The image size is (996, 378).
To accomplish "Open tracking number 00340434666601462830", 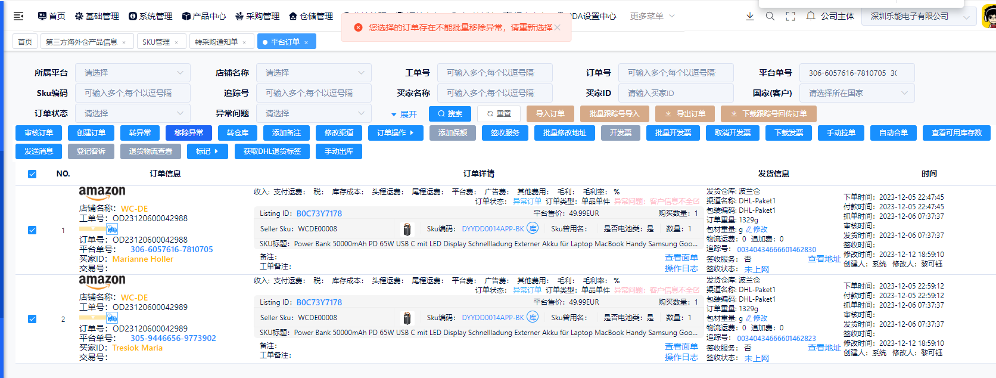I will [x=777, y=250].
